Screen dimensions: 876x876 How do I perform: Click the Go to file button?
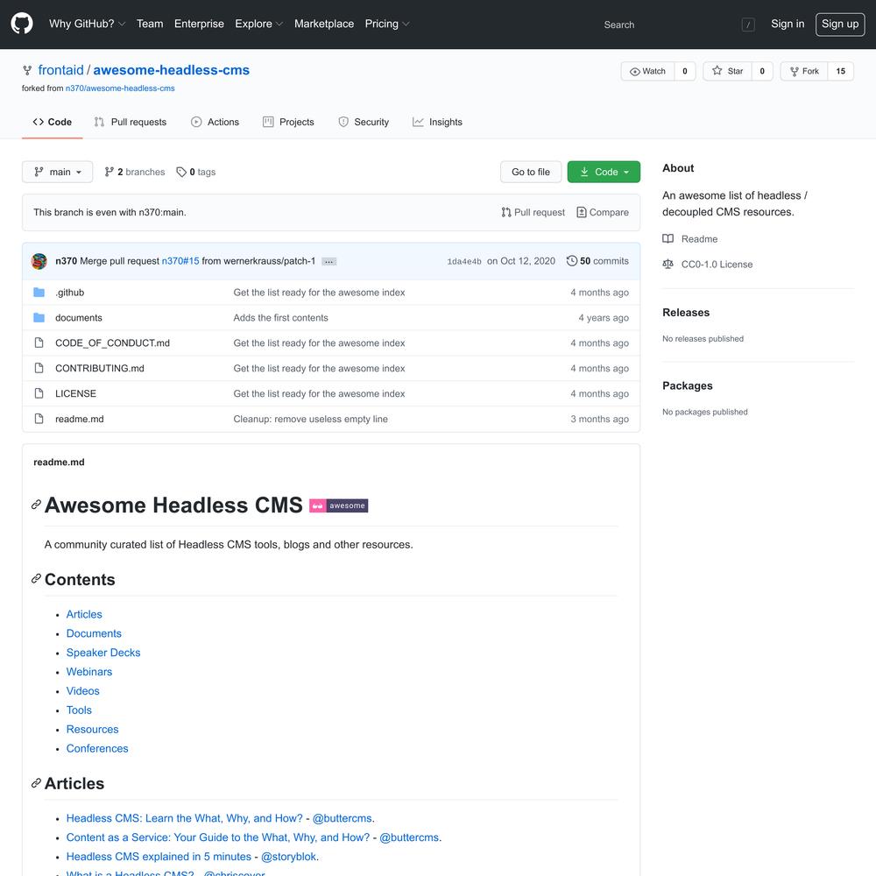(x=531, y=172)
